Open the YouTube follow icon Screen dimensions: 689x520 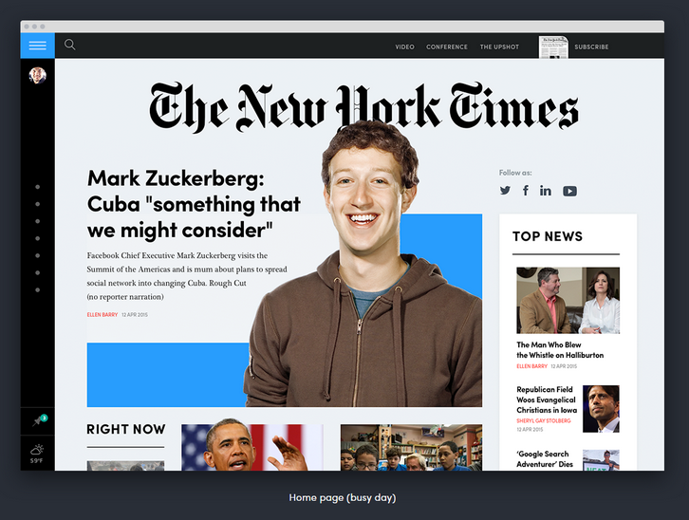570,191
